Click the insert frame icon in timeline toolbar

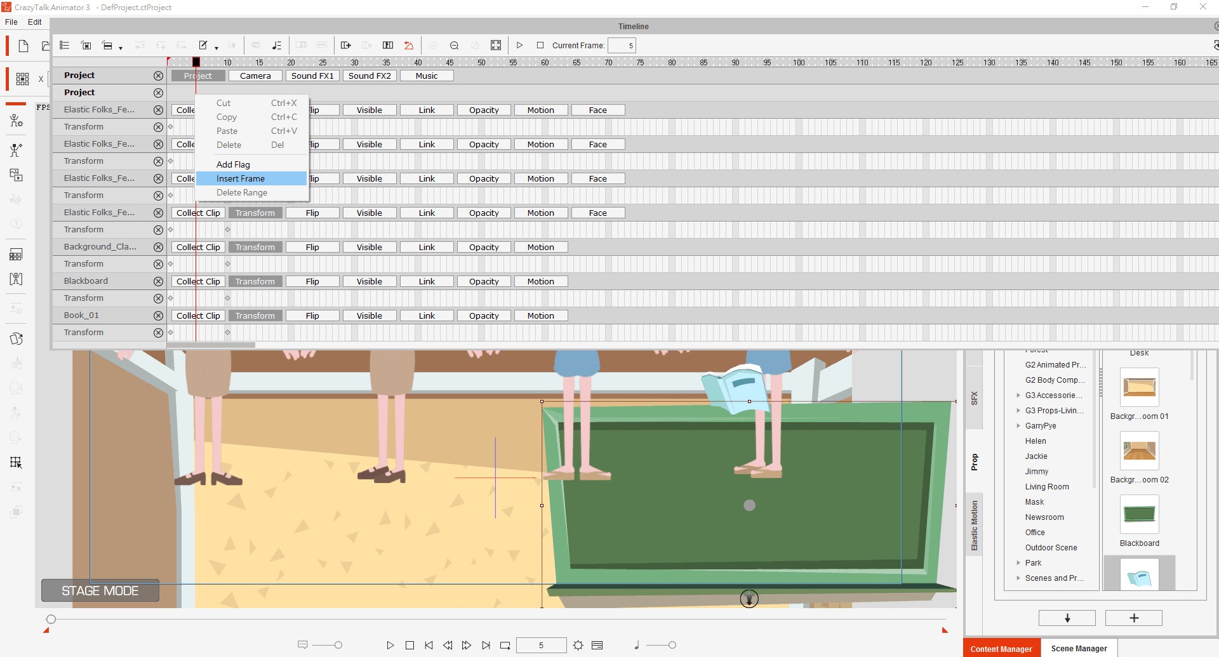point(345,45)
